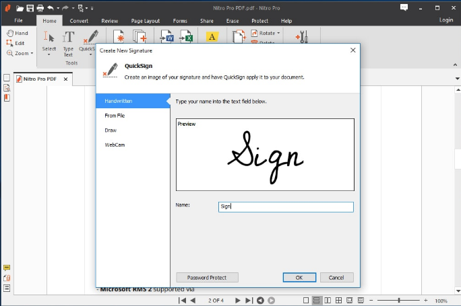Print document using the printer icon

(40, 8)
